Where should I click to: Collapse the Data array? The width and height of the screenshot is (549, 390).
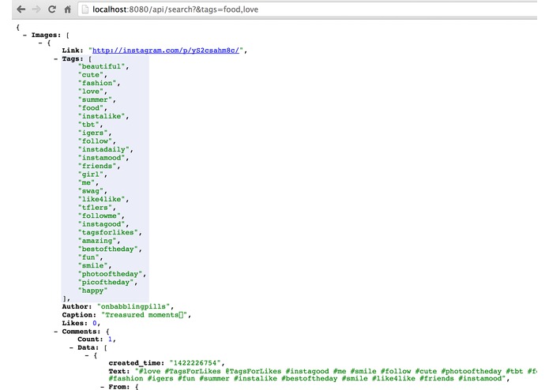[71, 347]
